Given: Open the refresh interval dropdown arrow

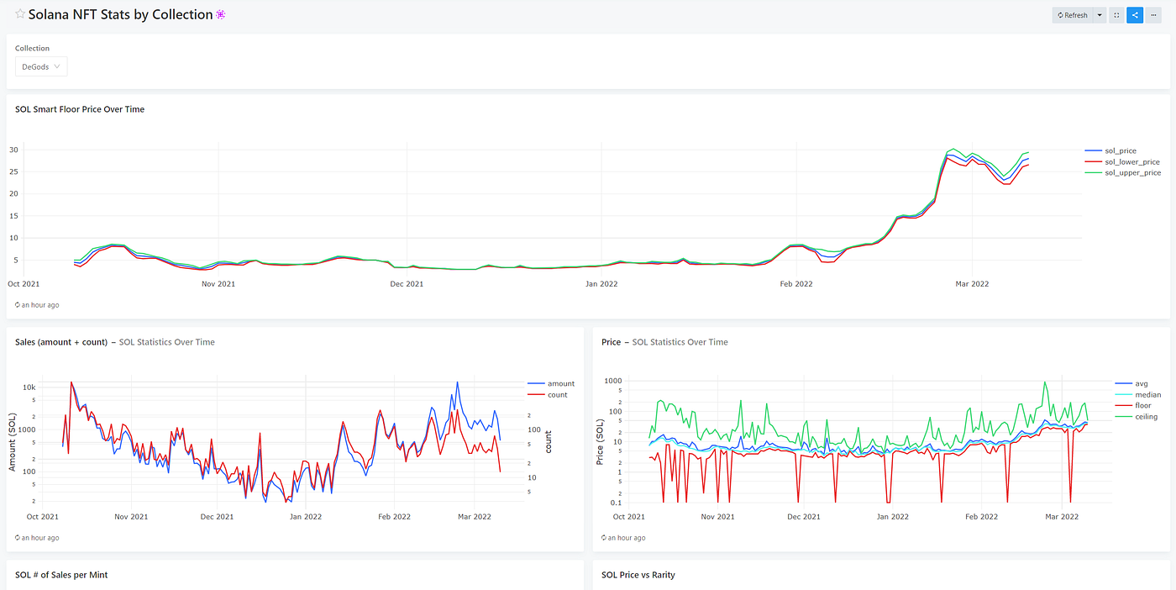Looking at the screenshot, I should point(1100,15).
